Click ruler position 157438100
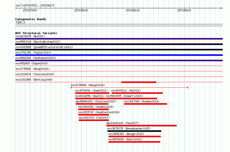The image size is (230, 152). [133, 10]
